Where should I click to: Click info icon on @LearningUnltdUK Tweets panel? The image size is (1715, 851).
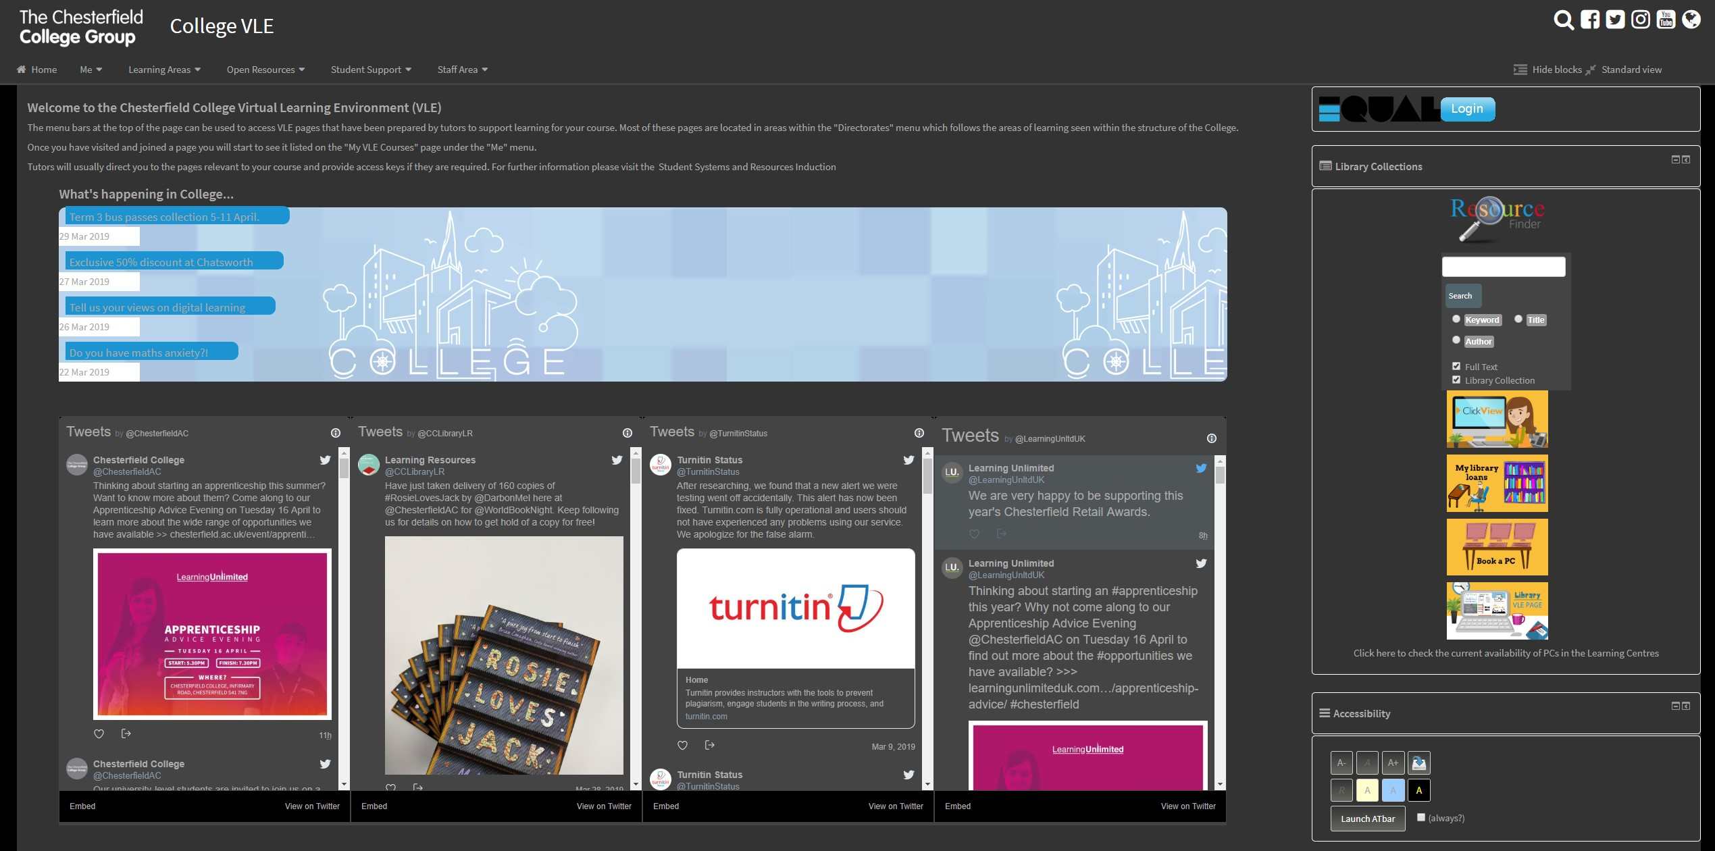(1212, 438)
